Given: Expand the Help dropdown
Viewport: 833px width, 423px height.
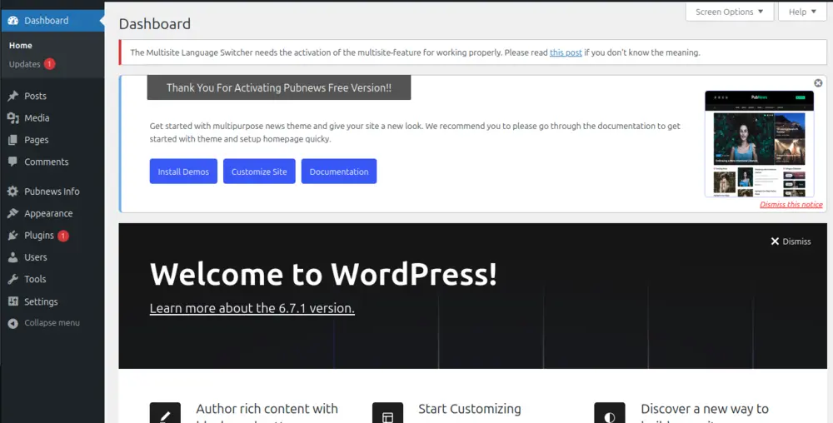Looking at the screenshot, I should coord(802,12).
